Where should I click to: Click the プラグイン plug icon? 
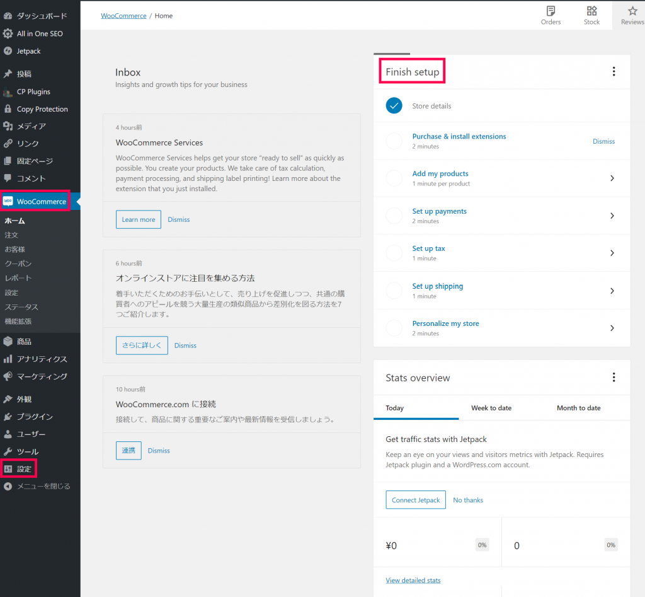8,417
